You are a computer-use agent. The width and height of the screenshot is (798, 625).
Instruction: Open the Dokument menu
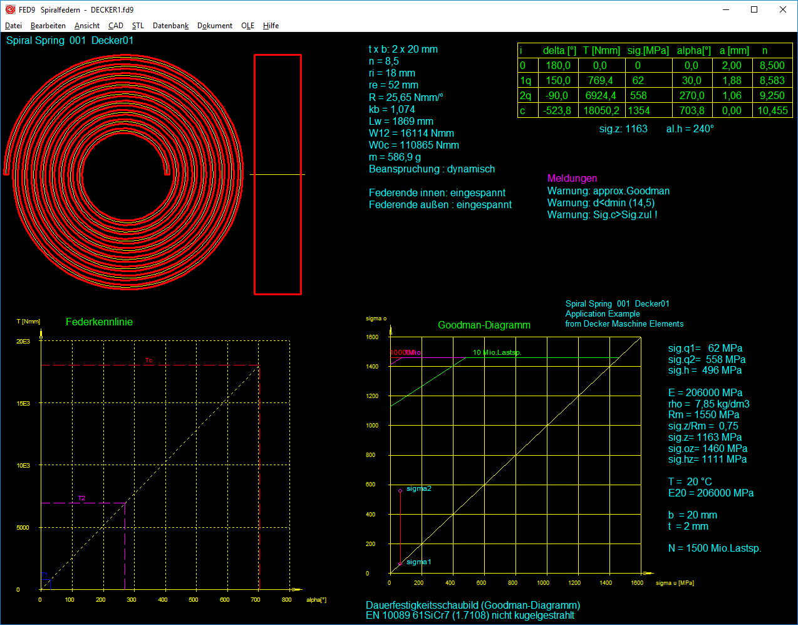click(215, 26)
